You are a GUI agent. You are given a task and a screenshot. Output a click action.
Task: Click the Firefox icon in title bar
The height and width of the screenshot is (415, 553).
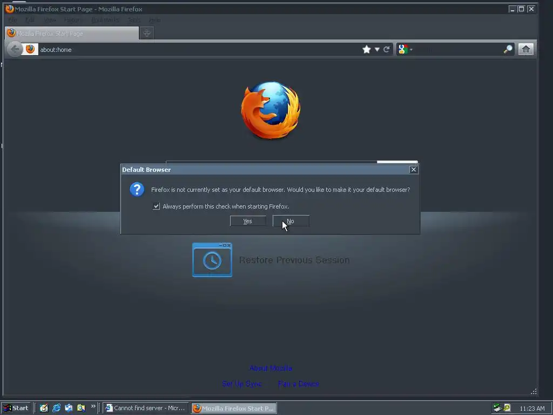coord(10,9)
